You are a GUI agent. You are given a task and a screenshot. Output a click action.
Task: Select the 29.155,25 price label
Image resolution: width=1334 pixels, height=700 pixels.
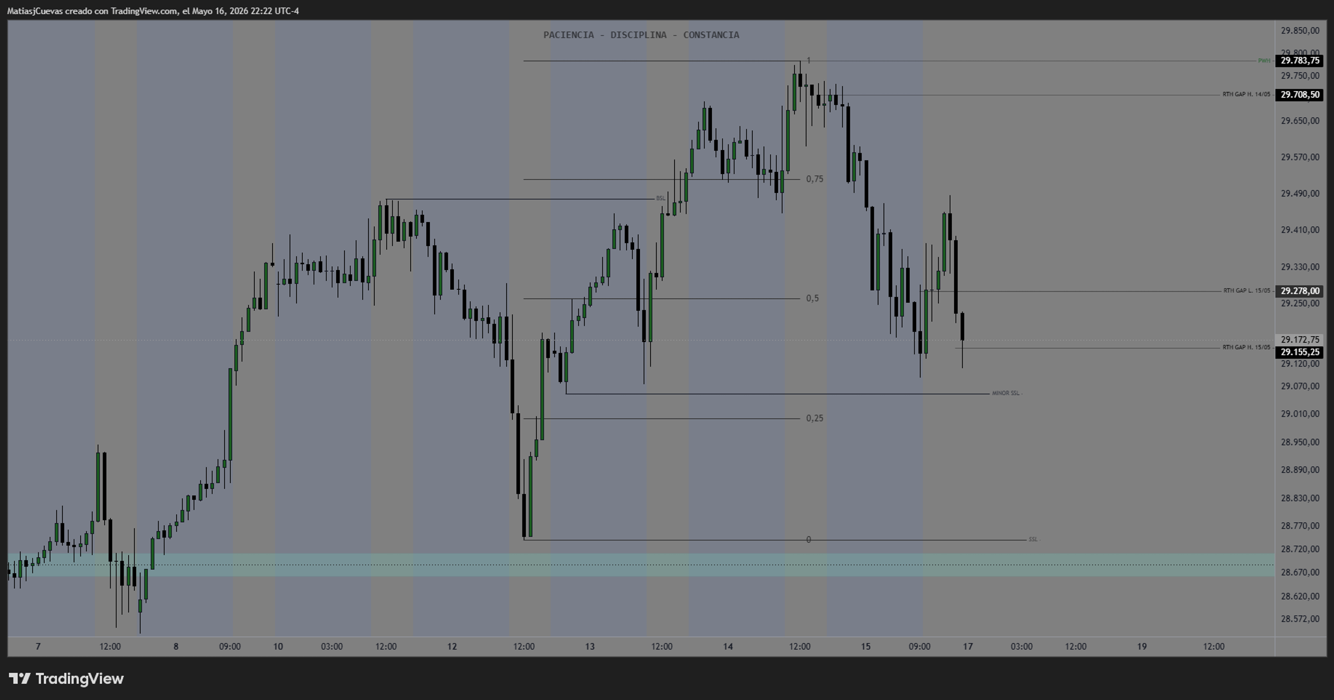pyautogui.click(x=1299, y=352)
